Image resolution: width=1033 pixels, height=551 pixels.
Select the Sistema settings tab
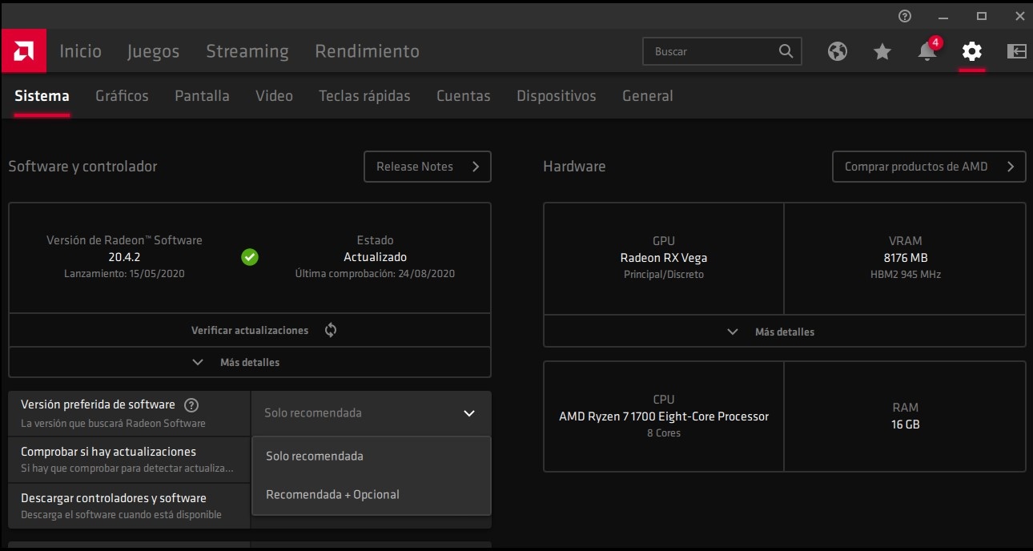42,96
